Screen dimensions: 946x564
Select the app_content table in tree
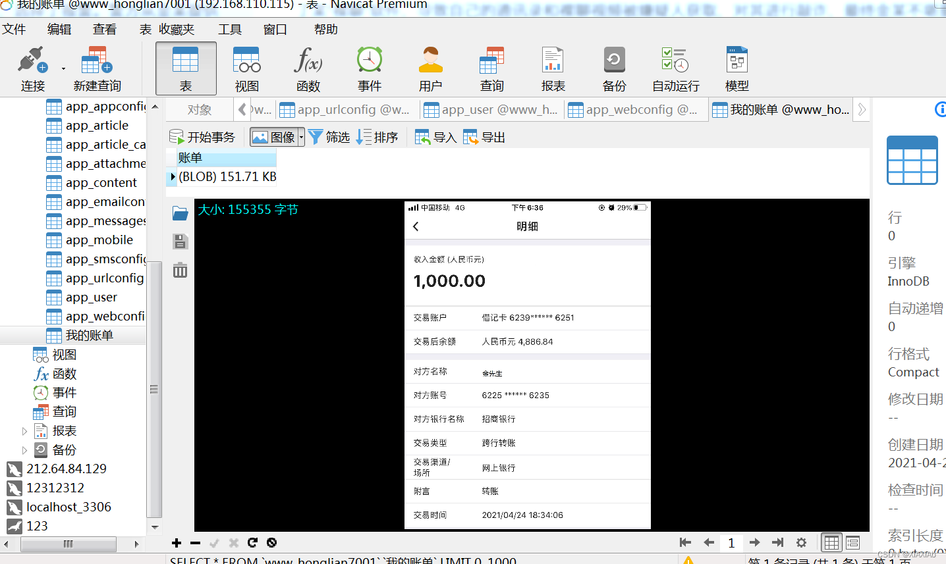pyautogui.click(x=101, y=183)
